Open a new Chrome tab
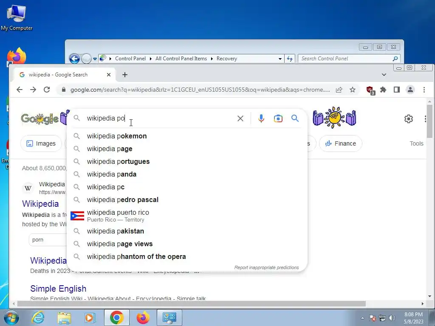 point(125,75)
